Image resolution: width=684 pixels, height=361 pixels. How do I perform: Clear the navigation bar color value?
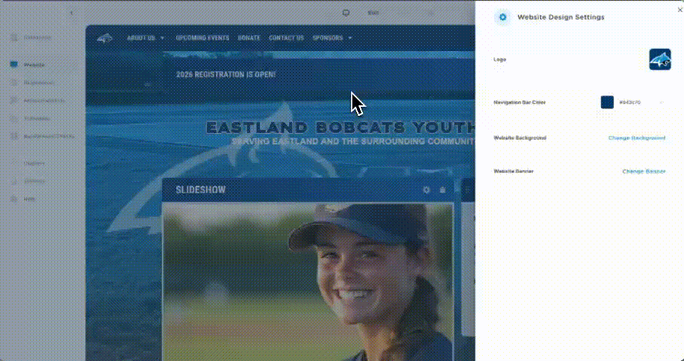click(661, 103)
